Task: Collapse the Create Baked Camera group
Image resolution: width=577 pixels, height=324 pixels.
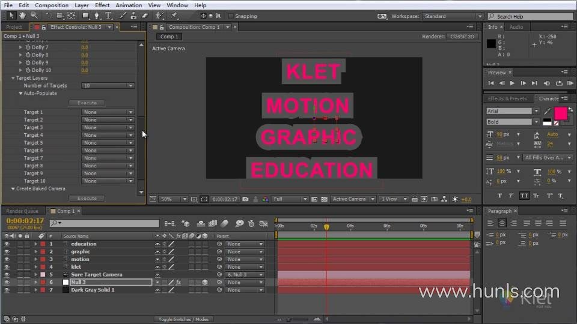Action: click(13, 189)
